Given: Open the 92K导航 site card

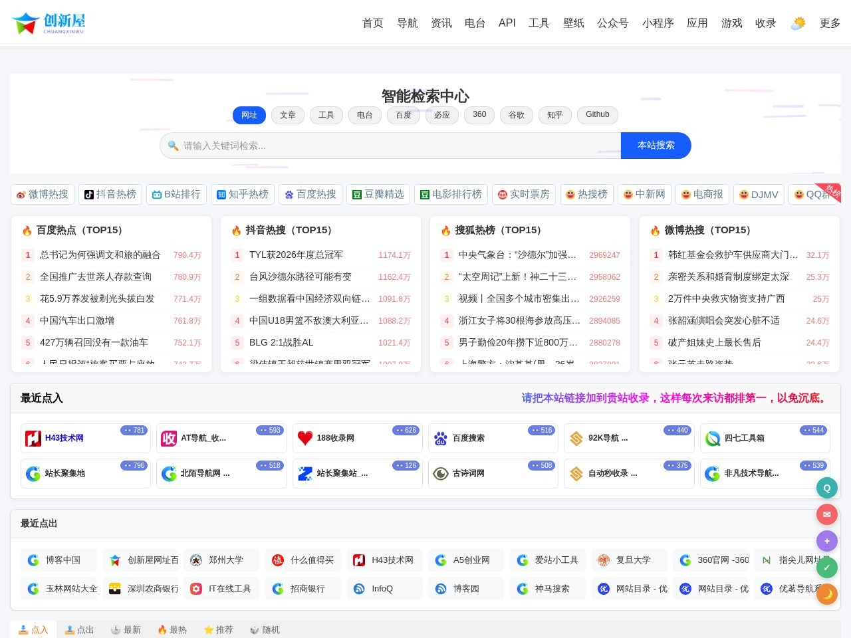Looking at the screenshot, I should pyautogui.click(x=629, y=438).
